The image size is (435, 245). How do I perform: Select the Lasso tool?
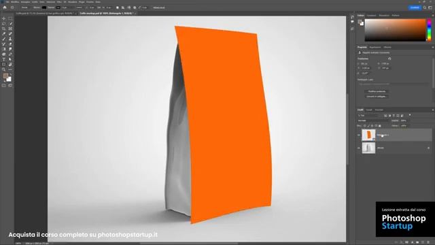pos(4,24)
